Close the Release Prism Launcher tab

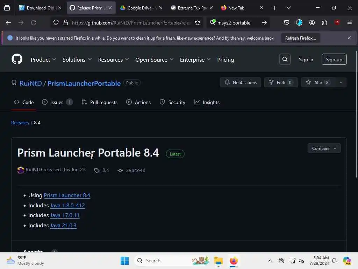110,8
